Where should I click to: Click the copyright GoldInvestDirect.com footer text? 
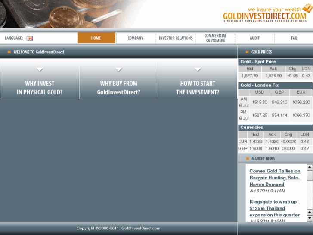point(118,228)
